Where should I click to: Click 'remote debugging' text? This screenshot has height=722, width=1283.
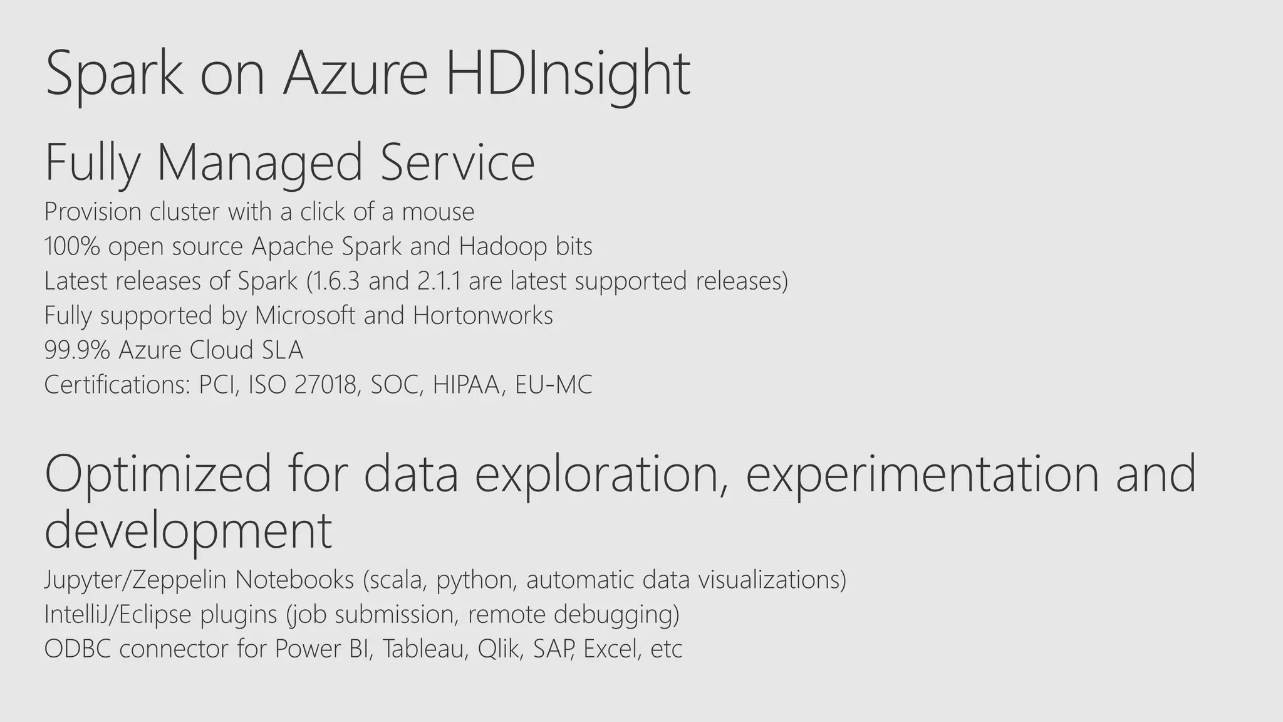pyautogui.click(x=573, y=614)
